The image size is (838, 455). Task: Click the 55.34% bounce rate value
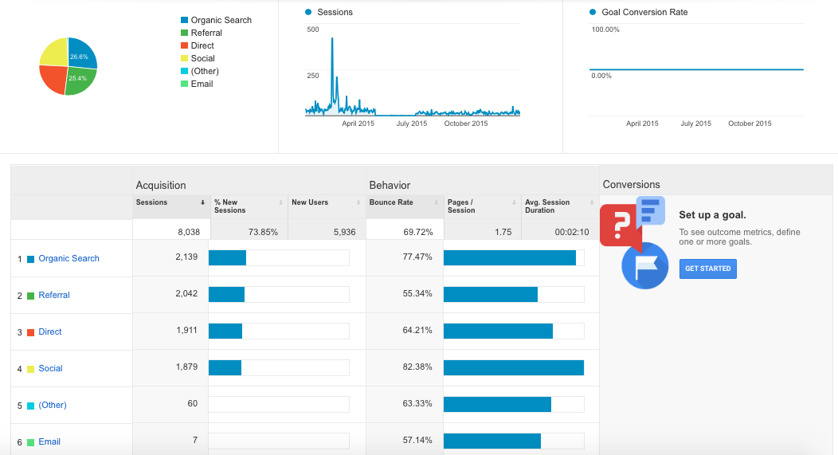pos(417,293)
